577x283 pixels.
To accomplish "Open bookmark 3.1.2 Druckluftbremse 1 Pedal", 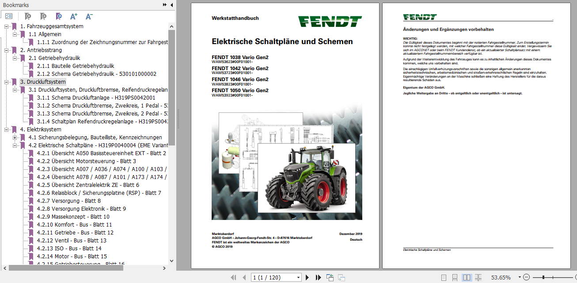I will coord(102,106).
